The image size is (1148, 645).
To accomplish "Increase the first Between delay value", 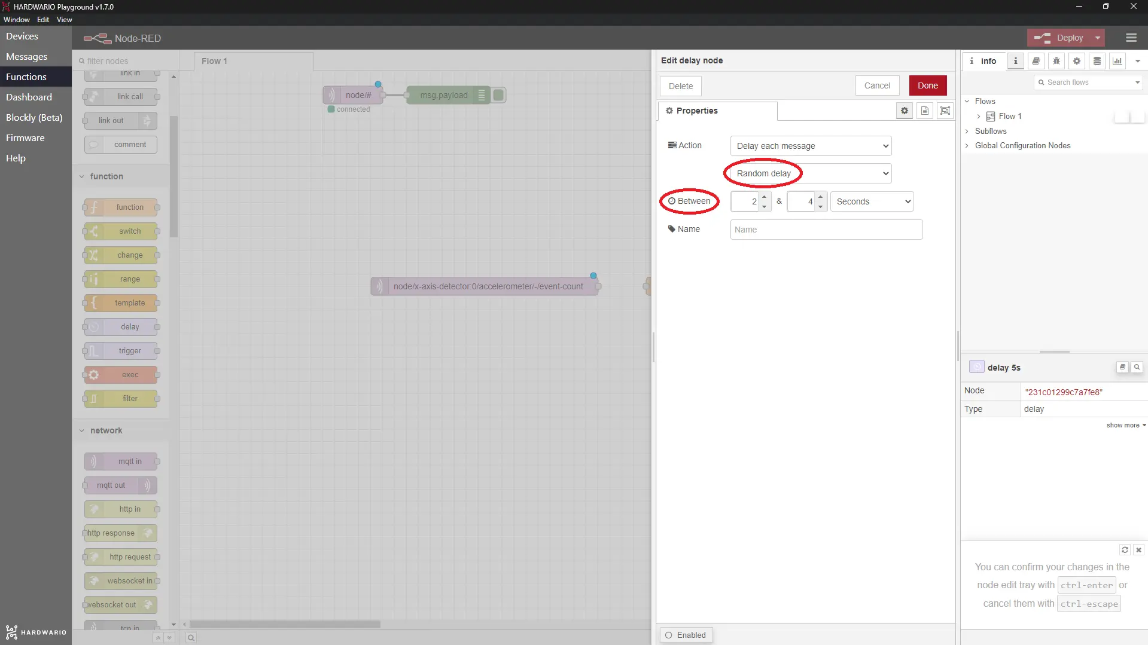I will [765, 197].
